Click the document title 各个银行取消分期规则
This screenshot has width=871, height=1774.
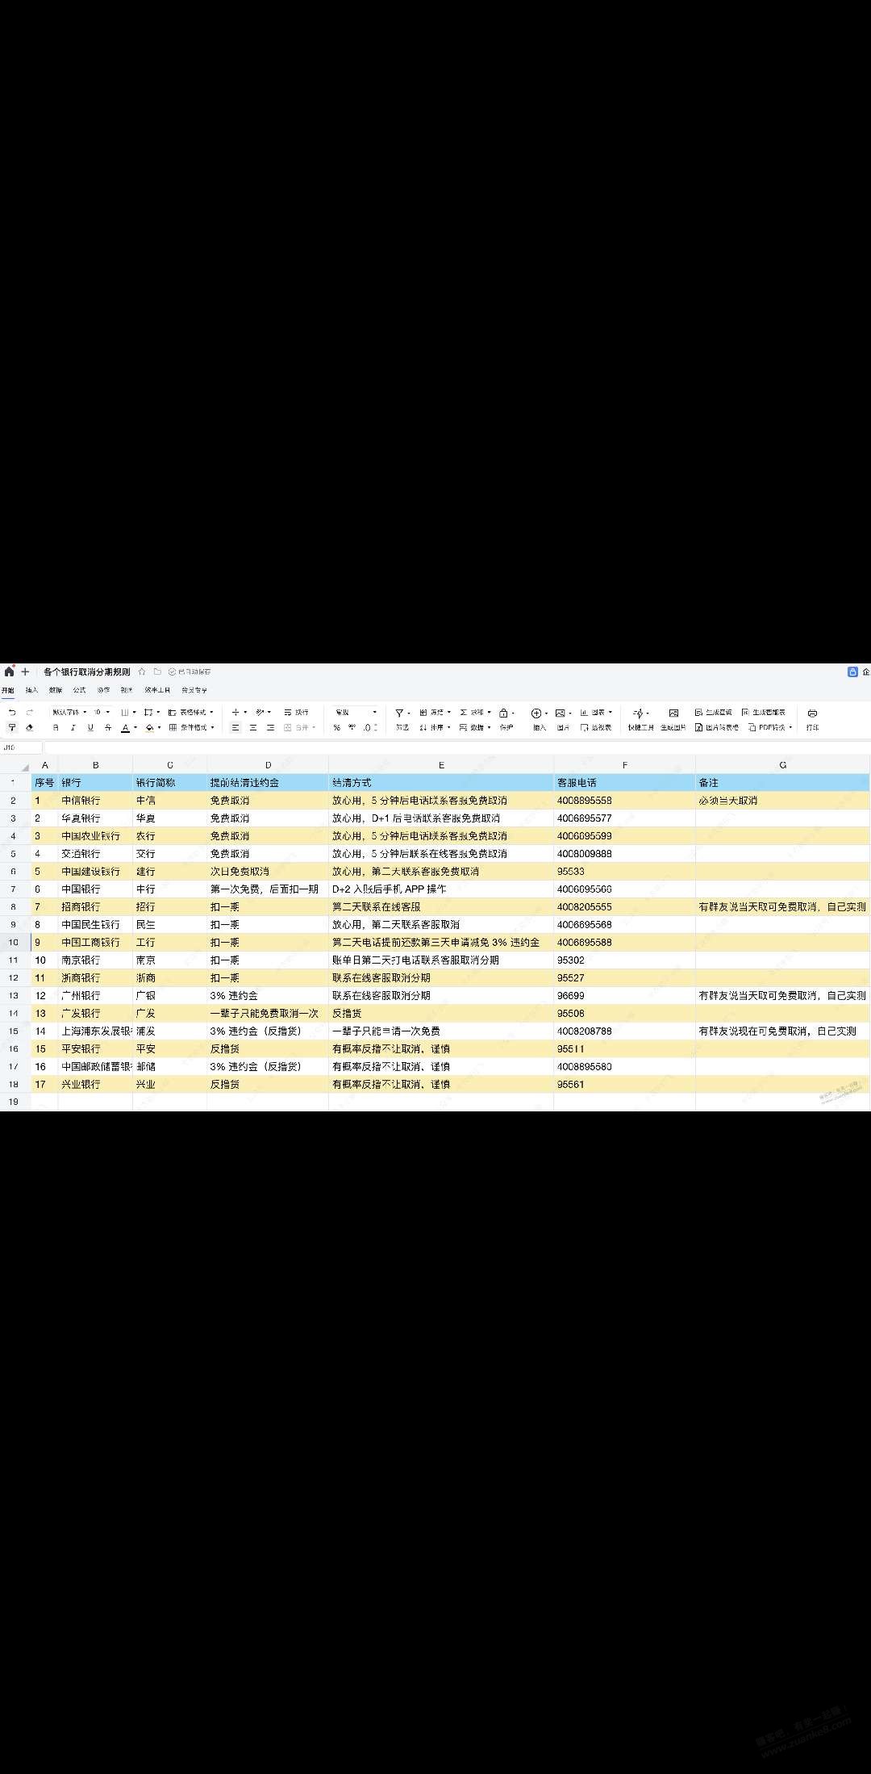(x=87, y=672)
